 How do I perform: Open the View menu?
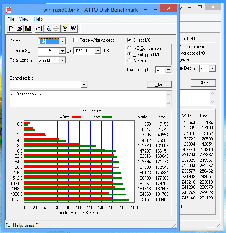(24, 19)
